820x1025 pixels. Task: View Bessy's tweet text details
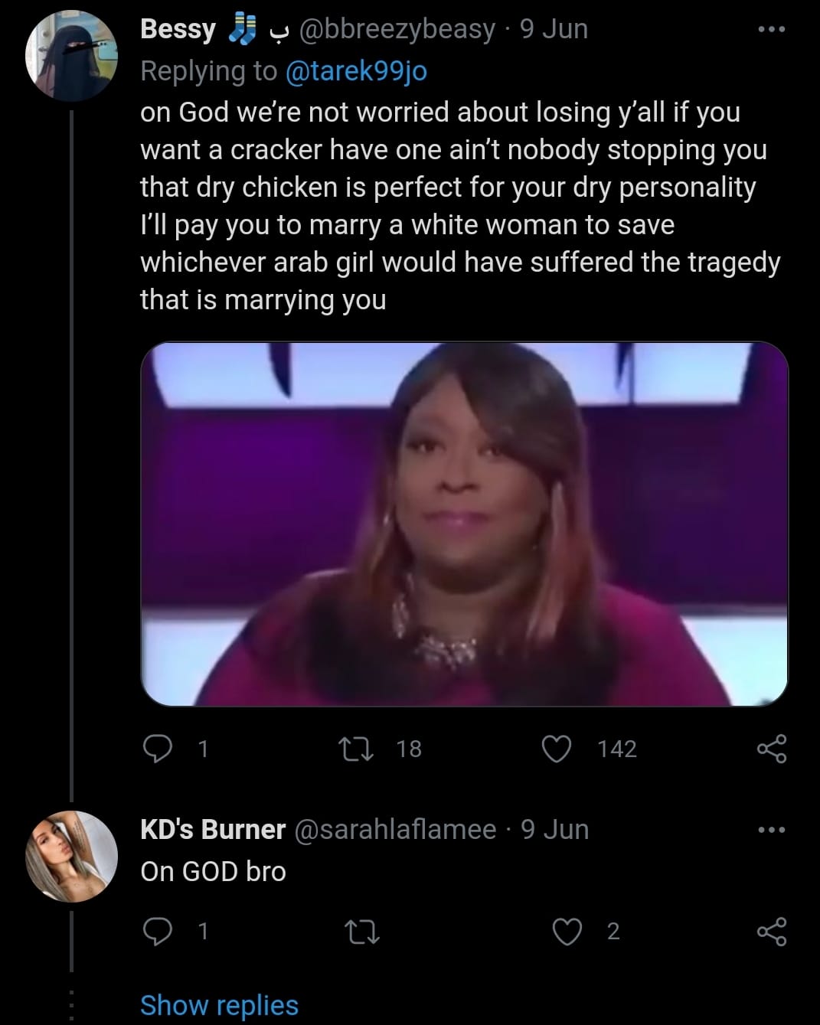pyautogui.click(x=460, y=206)
